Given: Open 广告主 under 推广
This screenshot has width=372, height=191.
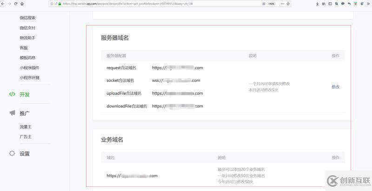Looking at the screenshot, I should point(26,137).
